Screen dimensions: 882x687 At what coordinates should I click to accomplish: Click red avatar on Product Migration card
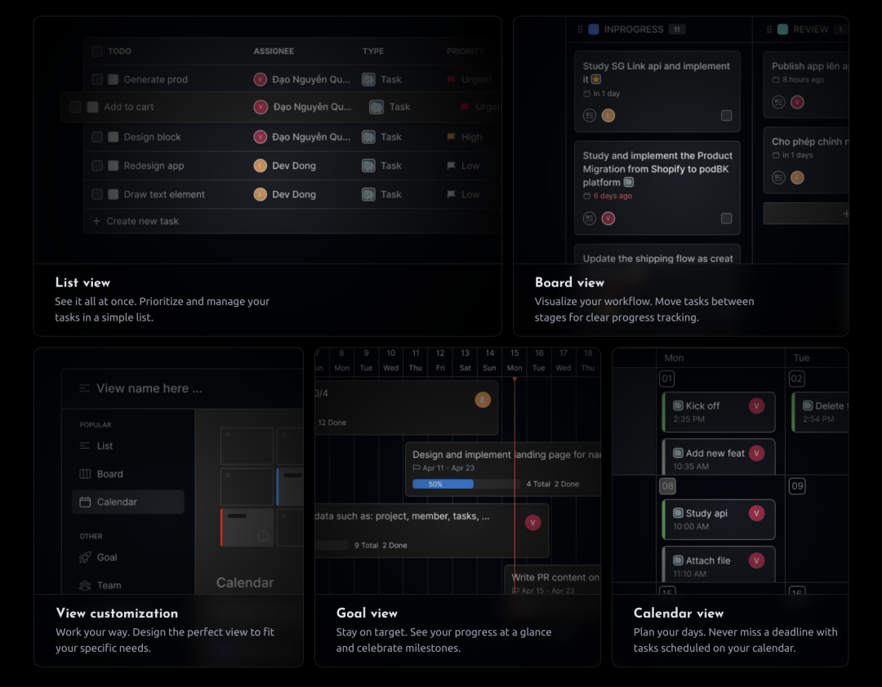608,218
